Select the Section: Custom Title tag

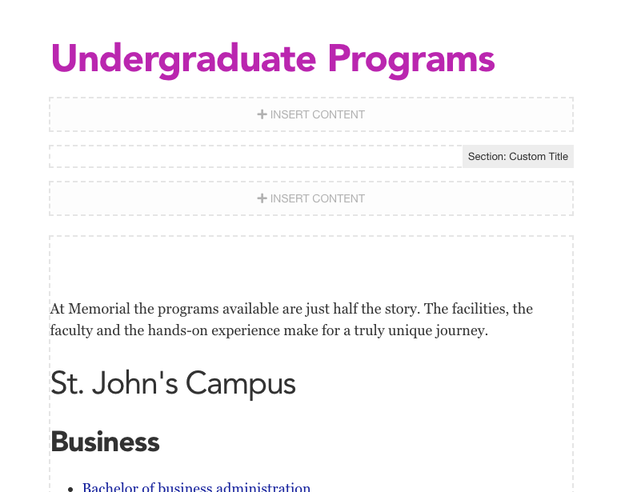(x=518, y=156)
